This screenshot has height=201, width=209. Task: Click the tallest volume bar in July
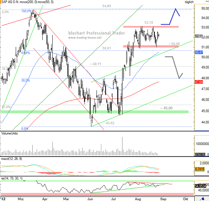pyautogui.click(x=122, y=146)
